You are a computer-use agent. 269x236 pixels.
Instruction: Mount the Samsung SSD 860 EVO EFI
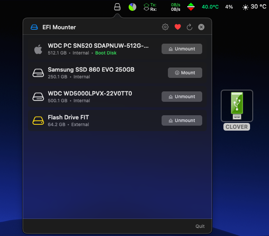coord(185,73)
